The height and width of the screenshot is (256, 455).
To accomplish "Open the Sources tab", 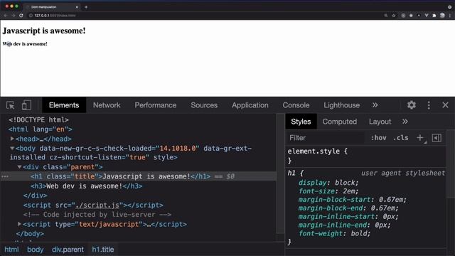I will pos(204,105).
